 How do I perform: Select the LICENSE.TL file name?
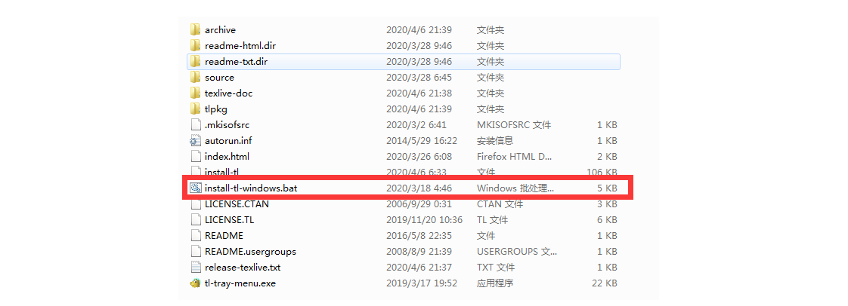click(x=230, y=219)
